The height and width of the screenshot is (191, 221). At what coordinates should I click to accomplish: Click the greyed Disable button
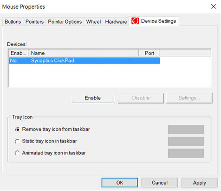pyautogui.click(x=141, y=98)
